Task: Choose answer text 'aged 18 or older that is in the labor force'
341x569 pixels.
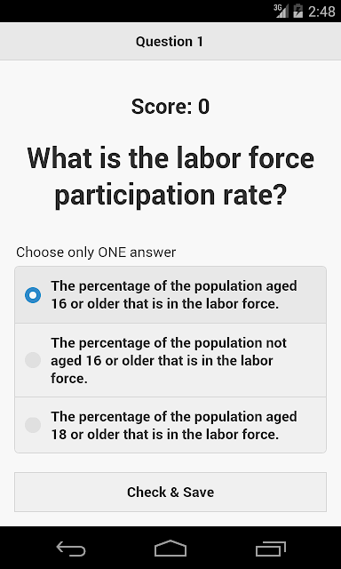Action: click(173, 425)
